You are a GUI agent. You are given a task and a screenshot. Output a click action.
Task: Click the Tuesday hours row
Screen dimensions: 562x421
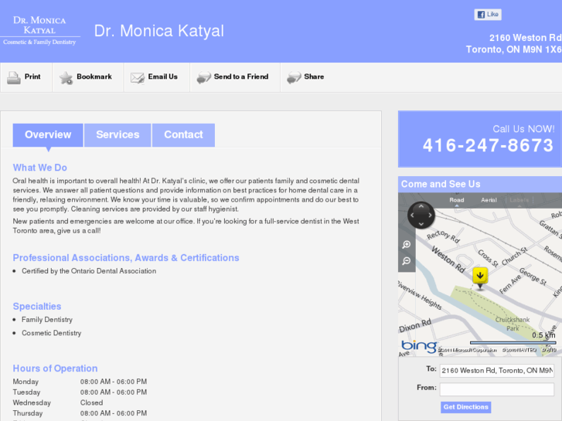[x=80, y=392]
